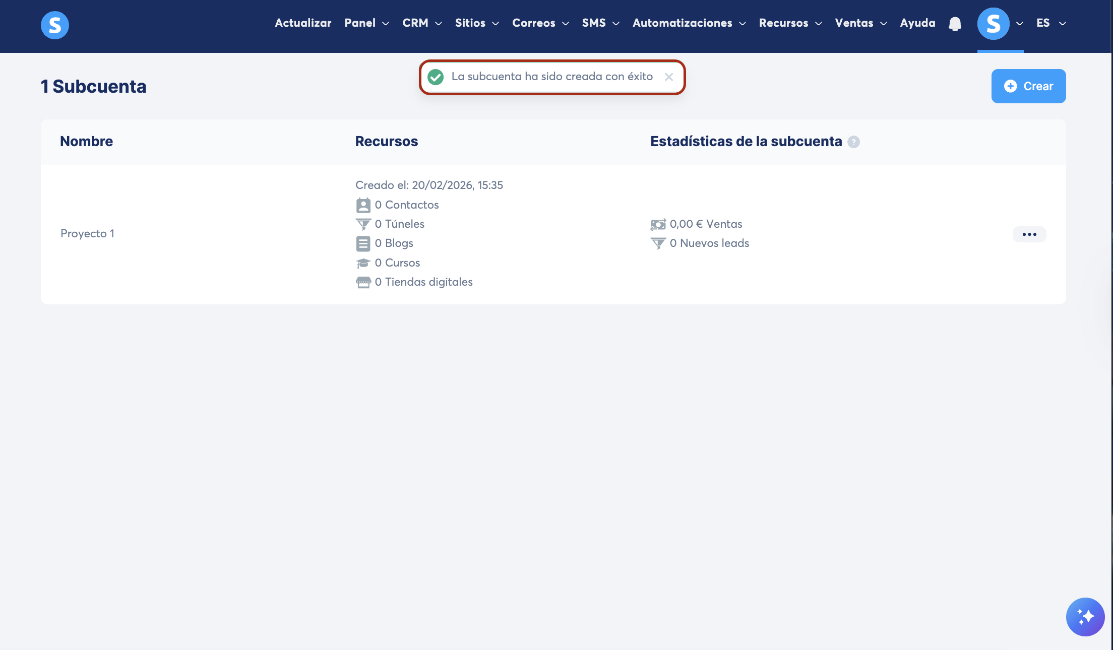
Task: Click the Contactos resource icon
Action: 363,205
